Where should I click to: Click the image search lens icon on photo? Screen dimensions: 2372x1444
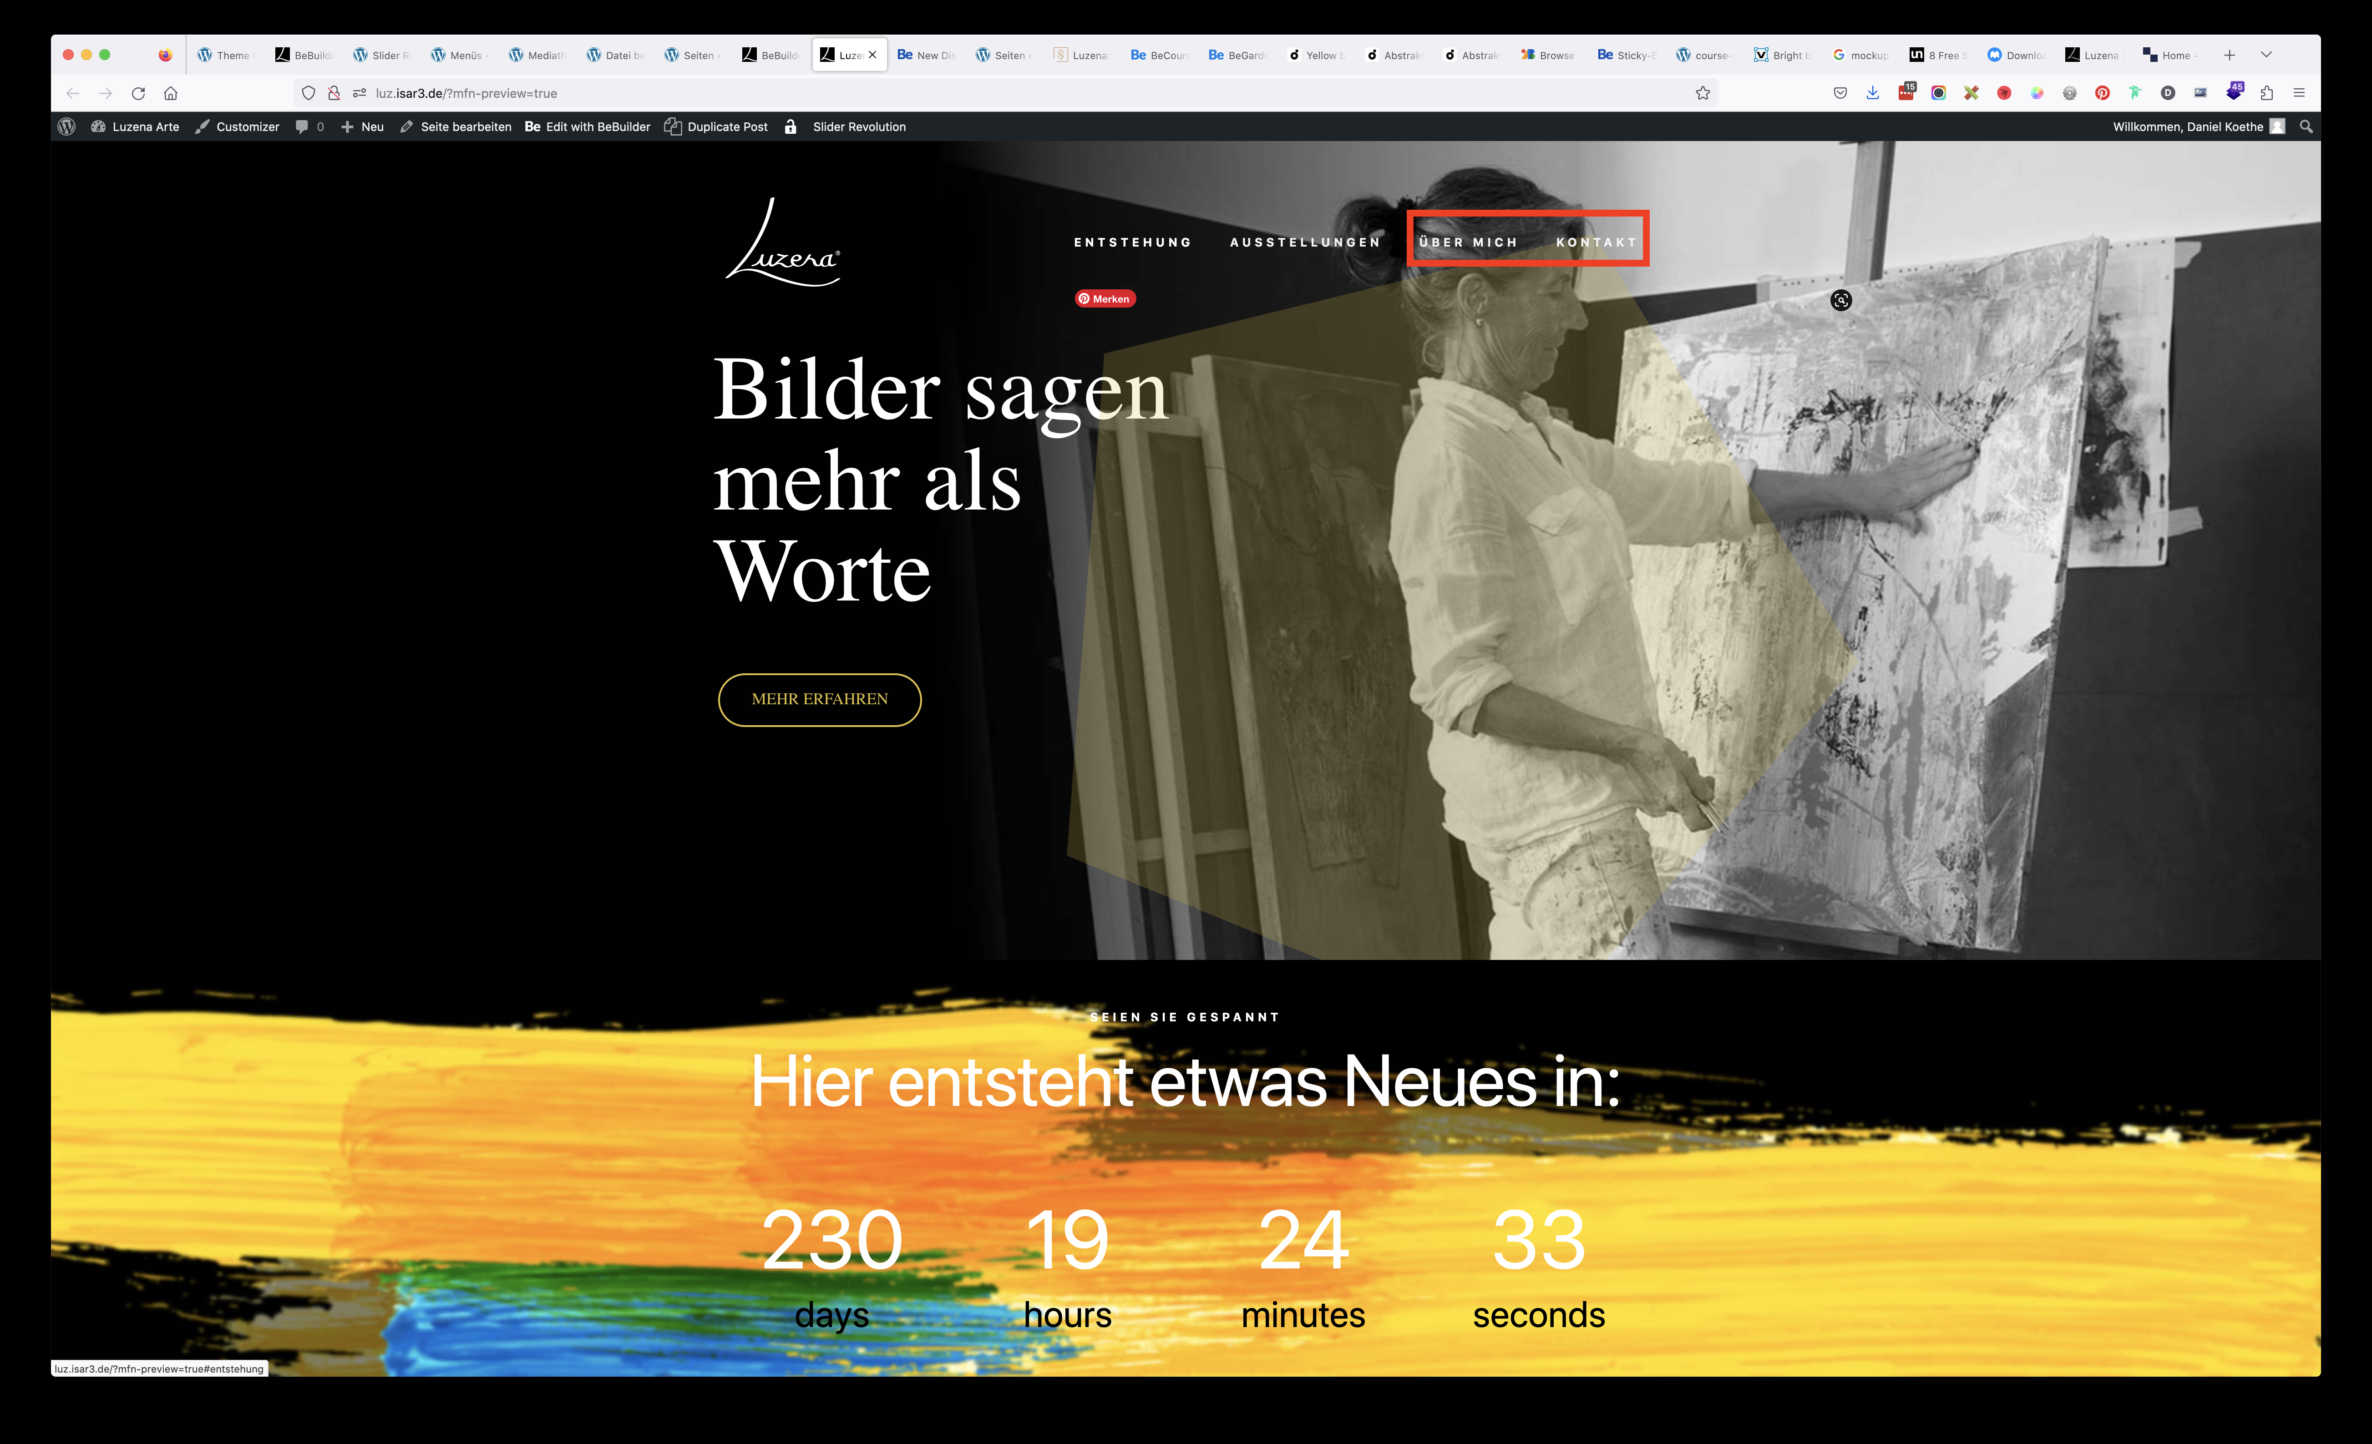point(1840,300)
